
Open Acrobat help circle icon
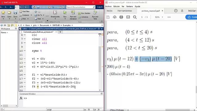(176, 11)
